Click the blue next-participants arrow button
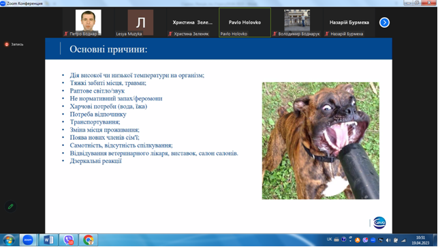The width and height of the screenshot is (438, 247). click(x=384, y=23)
